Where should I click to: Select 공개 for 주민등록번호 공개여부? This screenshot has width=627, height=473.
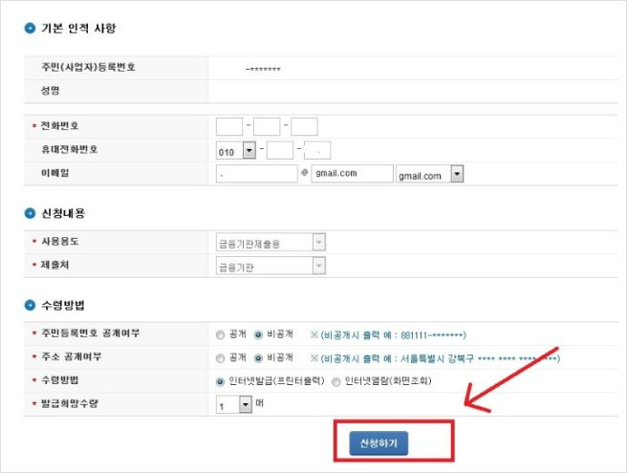tap(221, 334)
